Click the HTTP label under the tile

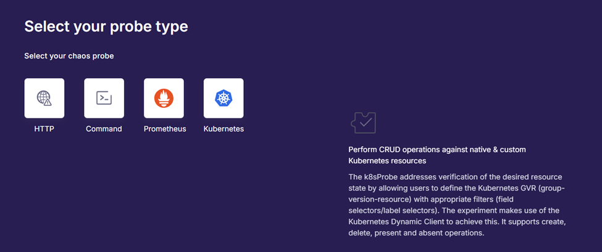pyautogui.click(x=44, y=129)
